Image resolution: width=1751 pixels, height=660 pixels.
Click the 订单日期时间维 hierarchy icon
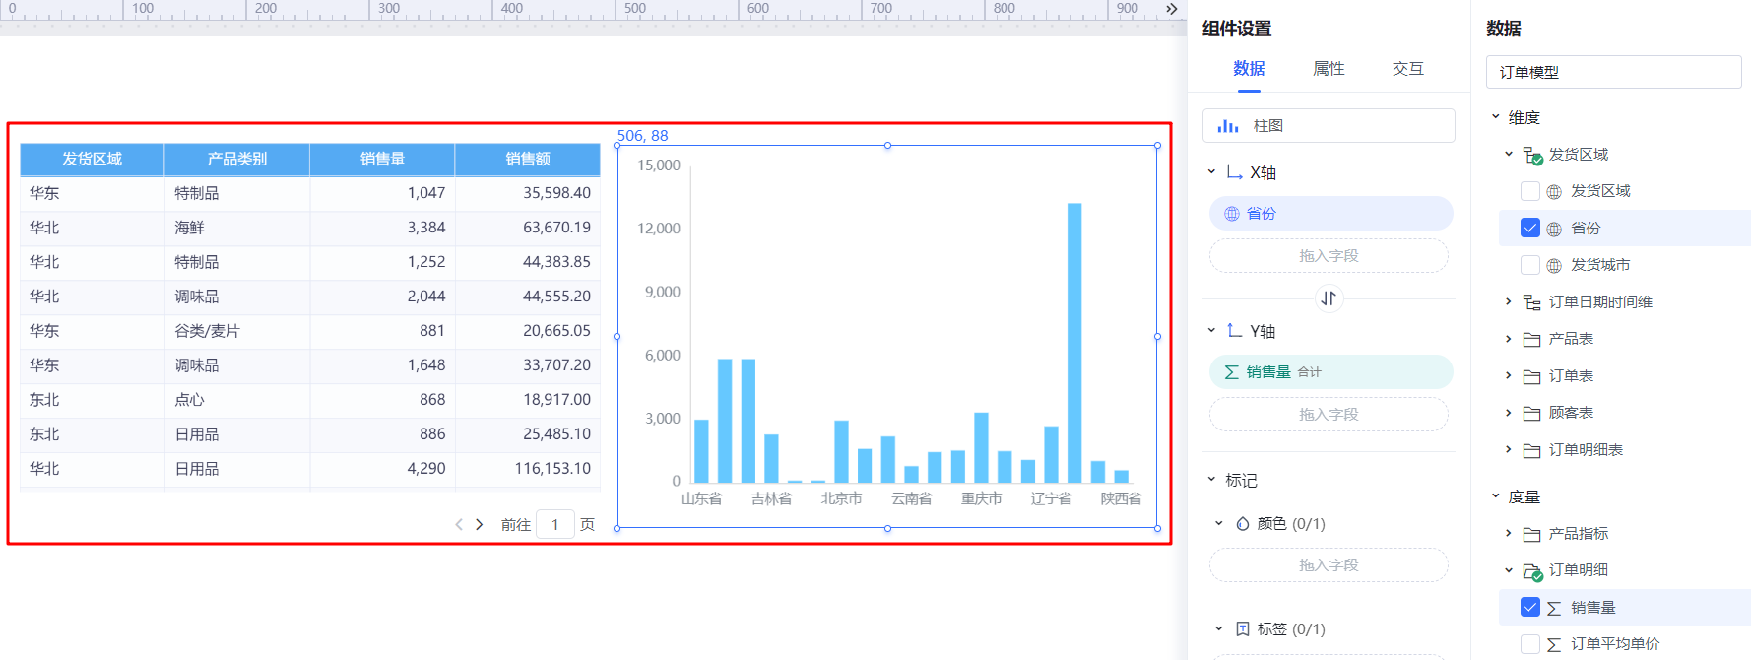click(x=1532, y=302)
